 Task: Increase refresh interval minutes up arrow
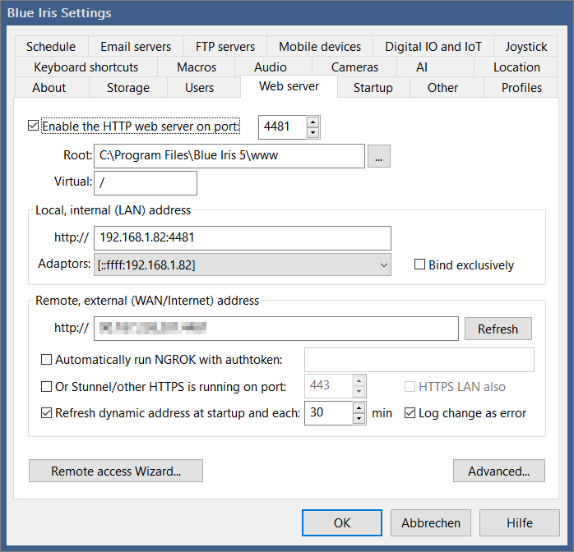coord(359,408)
